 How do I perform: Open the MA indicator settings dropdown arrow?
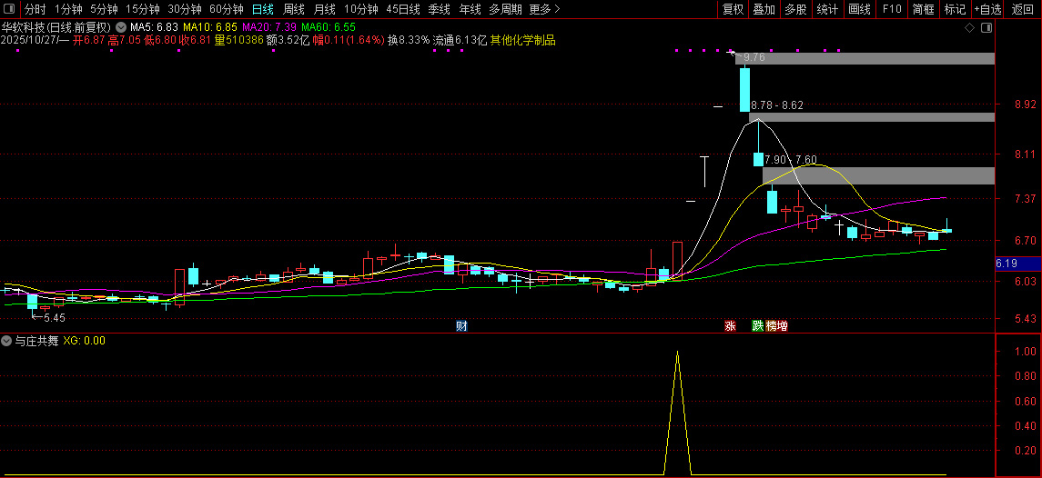(120, 28)
